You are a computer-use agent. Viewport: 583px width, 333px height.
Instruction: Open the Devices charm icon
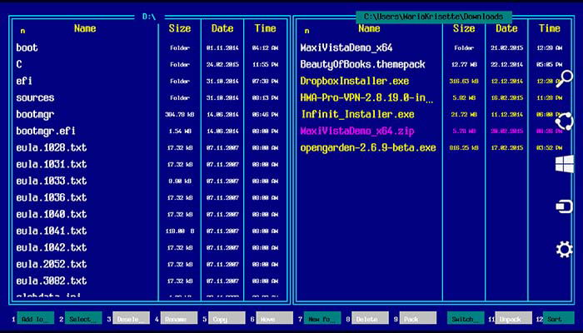tap(565, 206)
